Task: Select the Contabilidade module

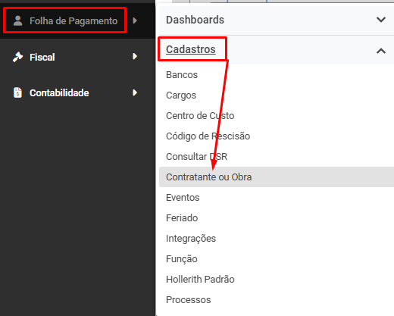Action: [x=59, y=93]
